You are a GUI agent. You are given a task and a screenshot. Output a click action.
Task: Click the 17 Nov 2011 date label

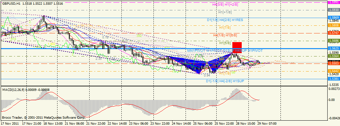tap(10, 124)
